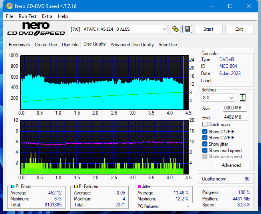Click the PI Errors maximum 673

[x=58, y=199]
